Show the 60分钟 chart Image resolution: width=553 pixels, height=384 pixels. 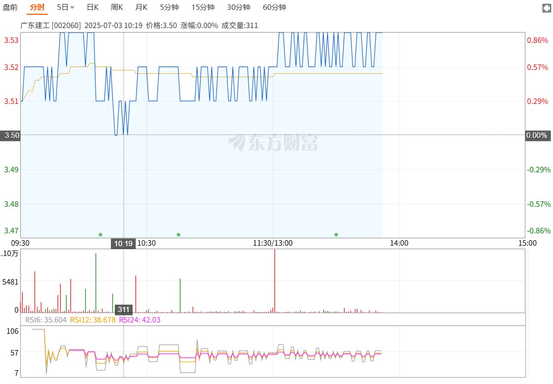tap(275, 7)
